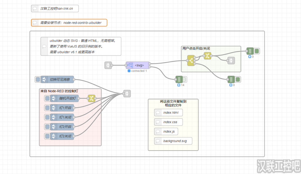301x174 pixels.
Task: Open the background.svg comment node
Action: point(173,141)
